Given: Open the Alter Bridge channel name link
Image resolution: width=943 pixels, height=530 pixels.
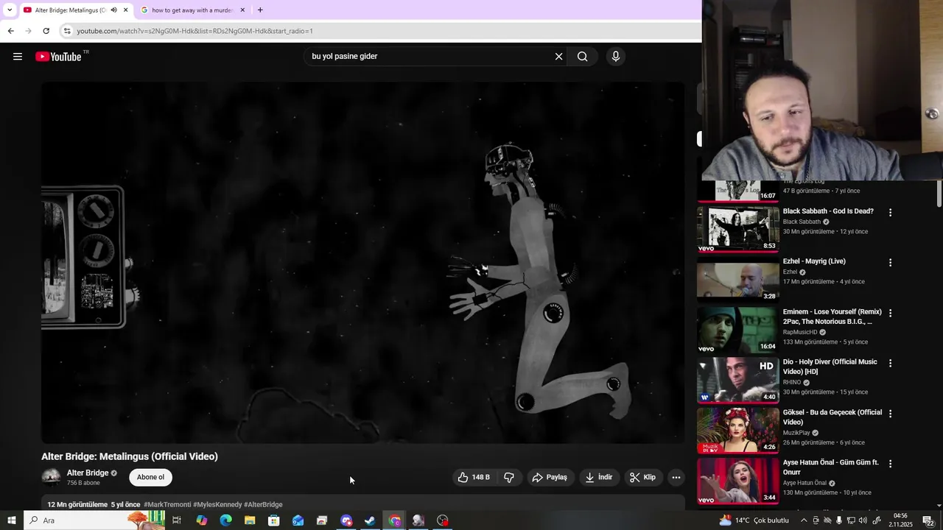Looking at the screenshot, I should 88,473.
